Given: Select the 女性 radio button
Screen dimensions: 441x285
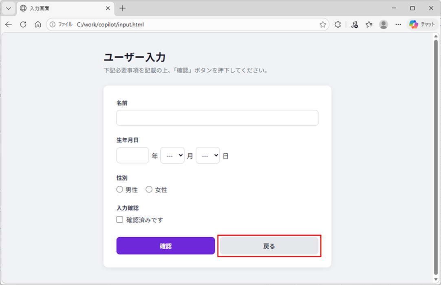Looking at the screenshot, I should click(149, 190).
